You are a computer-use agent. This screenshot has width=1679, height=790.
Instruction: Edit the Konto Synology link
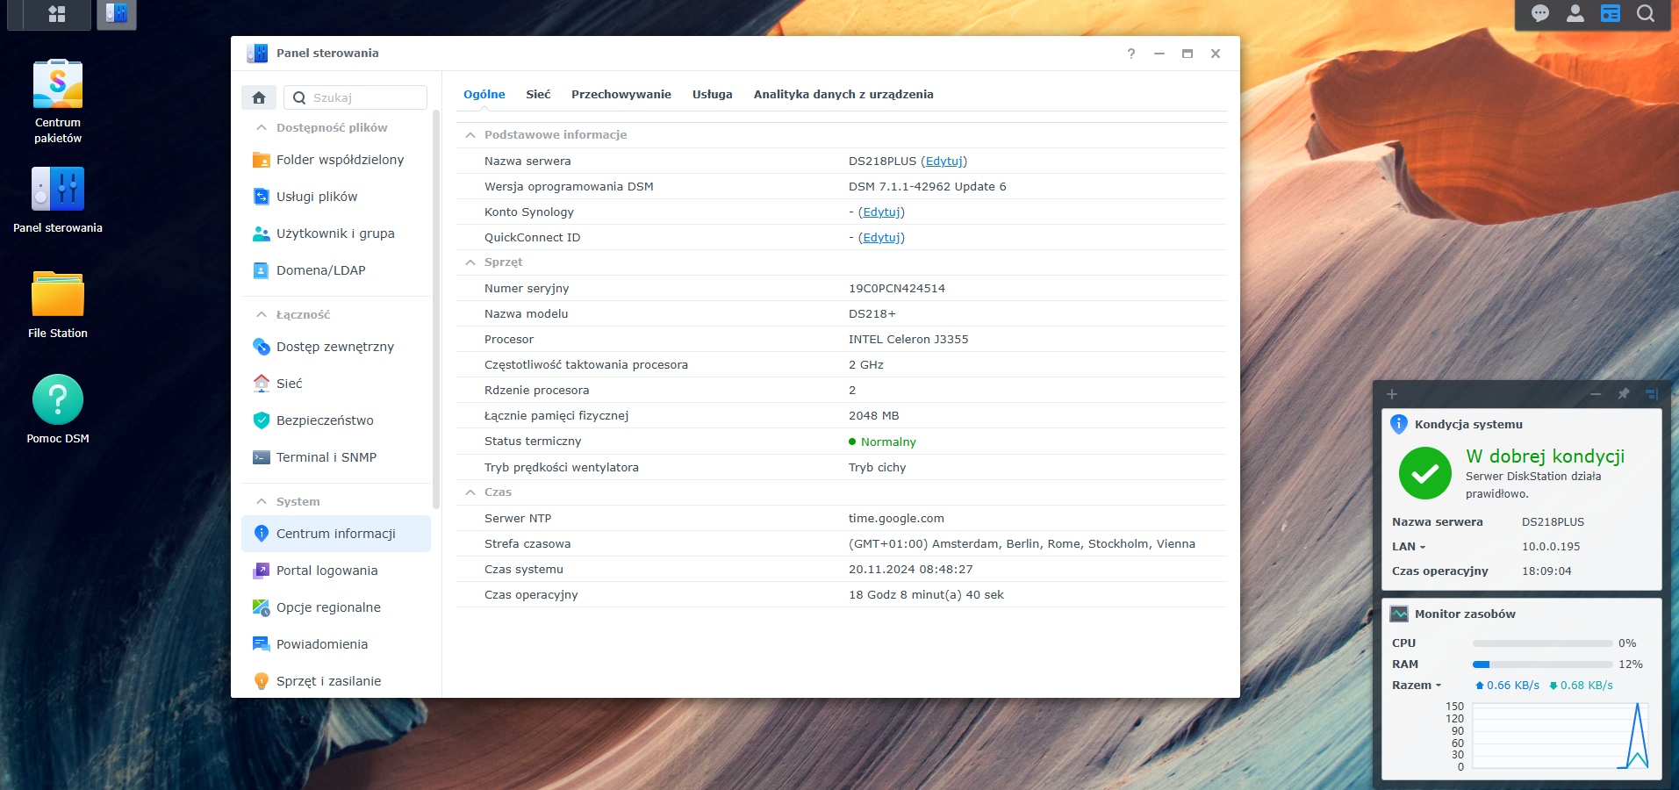pos(881,212)
